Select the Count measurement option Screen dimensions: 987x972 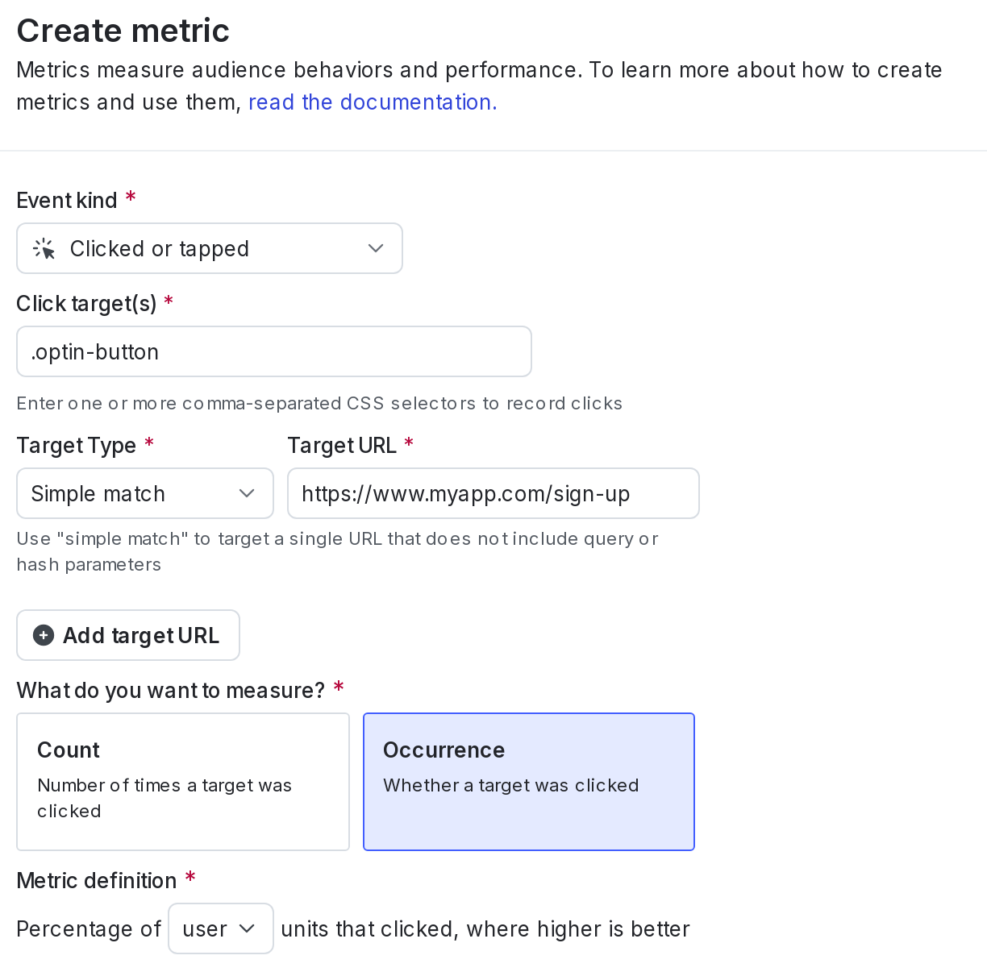click(183, 781)
